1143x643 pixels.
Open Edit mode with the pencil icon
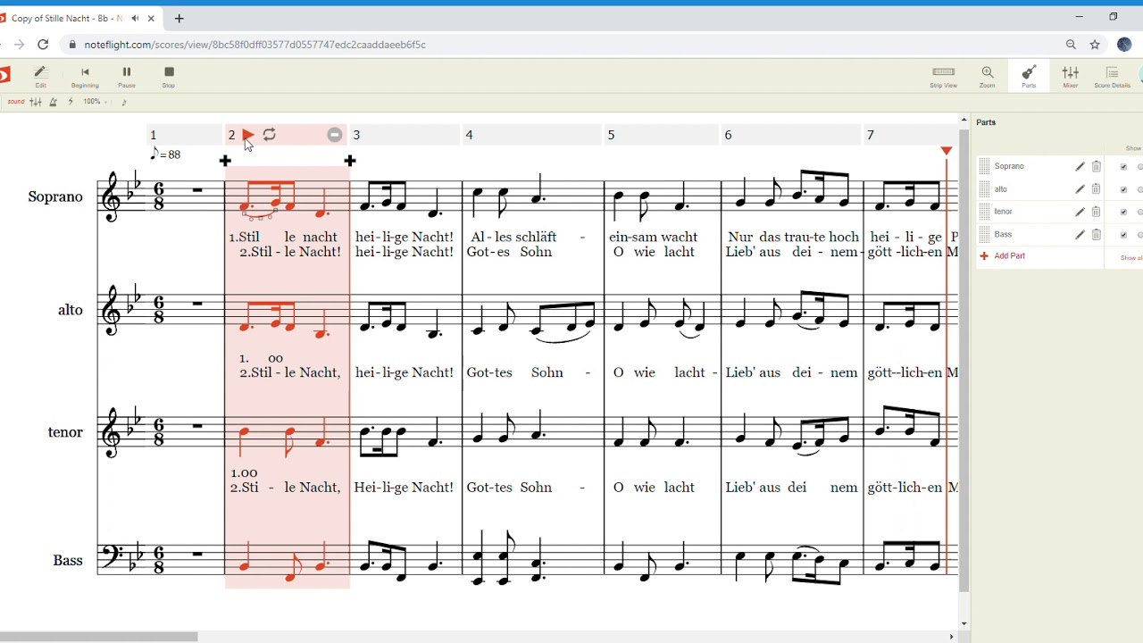pos(40,77)
